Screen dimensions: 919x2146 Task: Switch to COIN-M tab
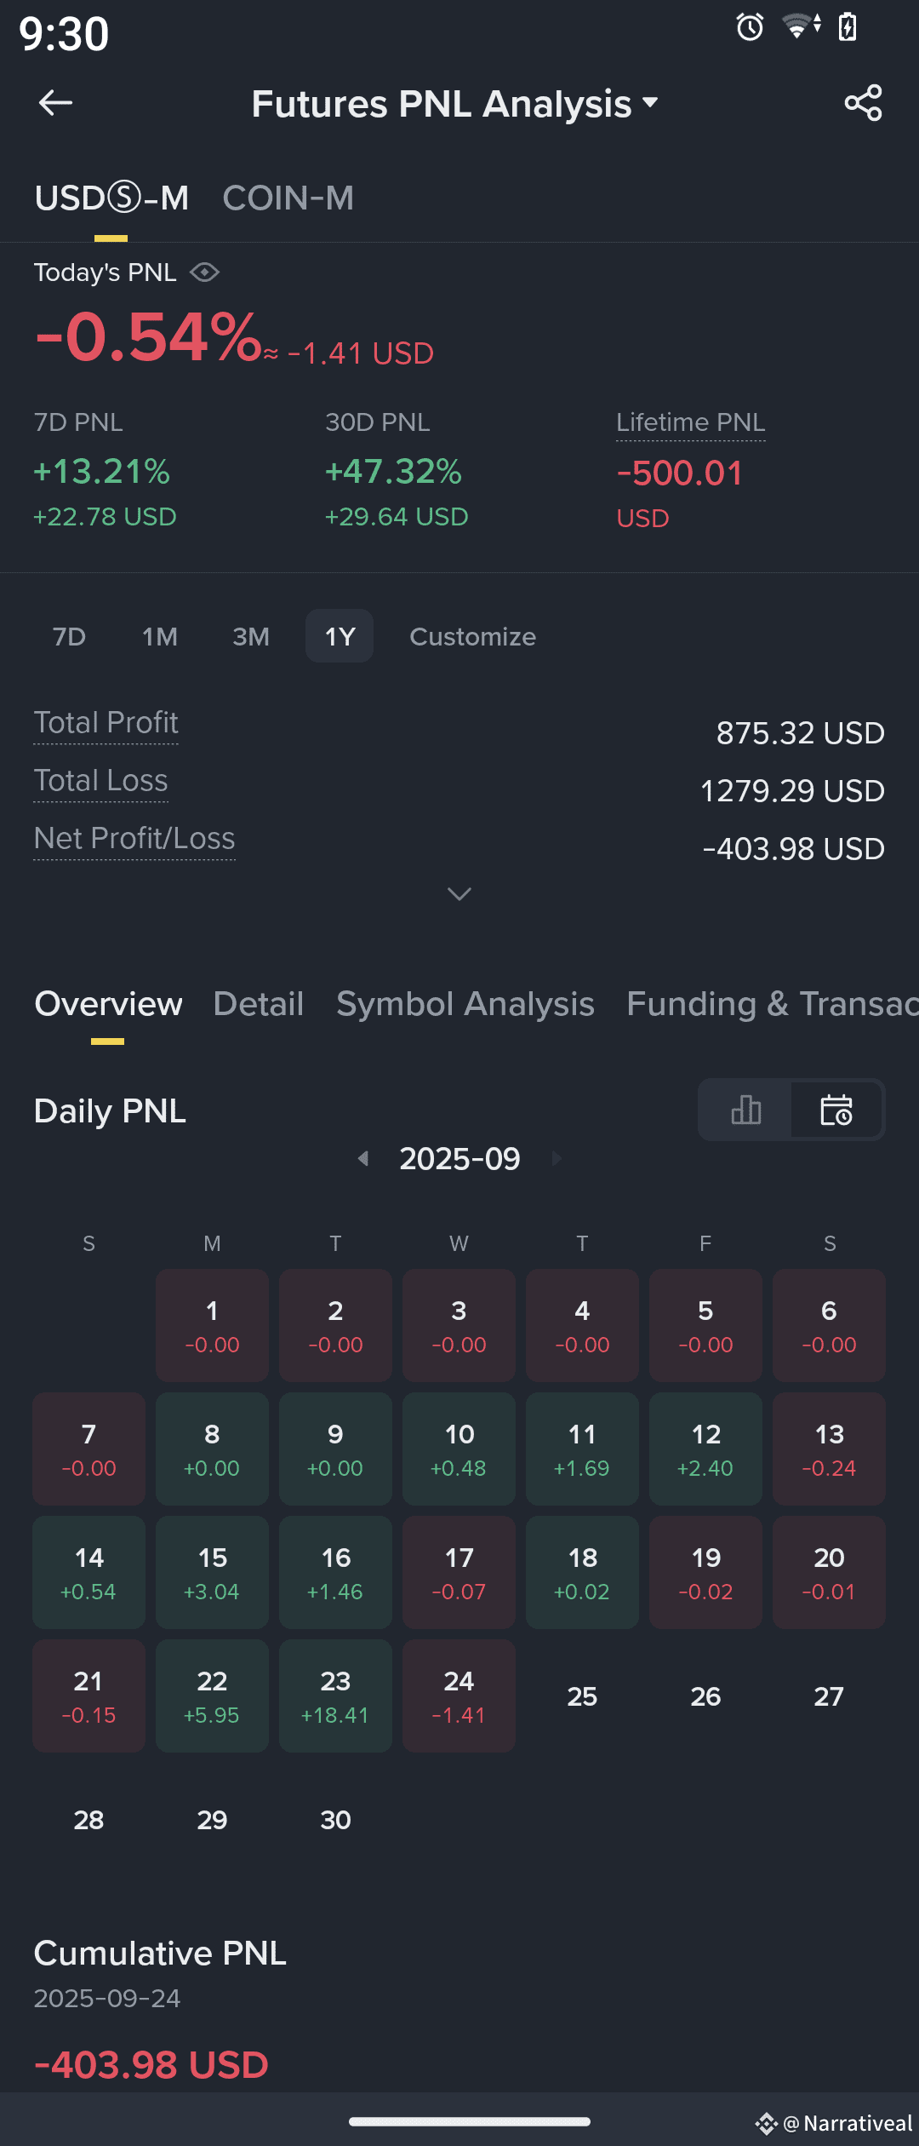point(288,198)
